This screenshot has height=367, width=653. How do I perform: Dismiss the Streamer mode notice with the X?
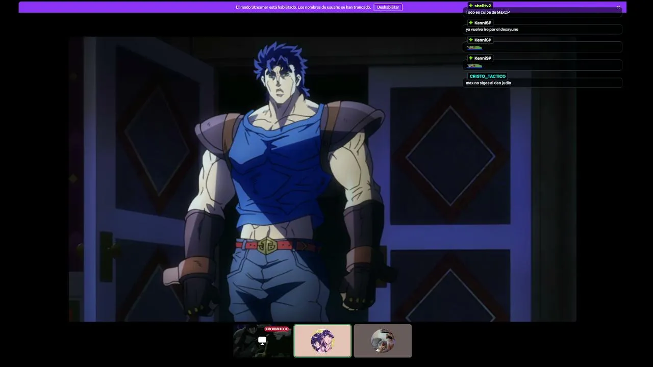tap(618, 7)
